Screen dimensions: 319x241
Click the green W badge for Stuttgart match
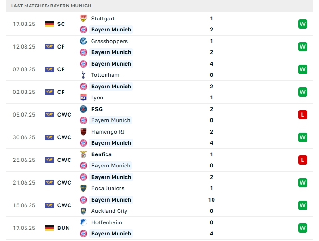[x=303, y=24]
